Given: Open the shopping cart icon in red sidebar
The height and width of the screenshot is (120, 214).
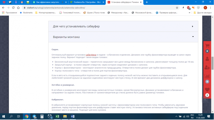Looking at the screenshot, I should pyautogui.click(x=207, y=46).
